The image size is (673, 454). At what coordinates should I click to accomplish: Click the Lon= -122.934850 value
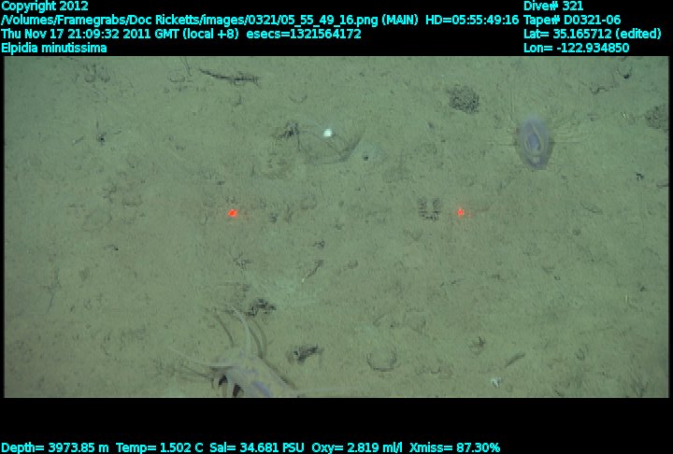point(576,48)
